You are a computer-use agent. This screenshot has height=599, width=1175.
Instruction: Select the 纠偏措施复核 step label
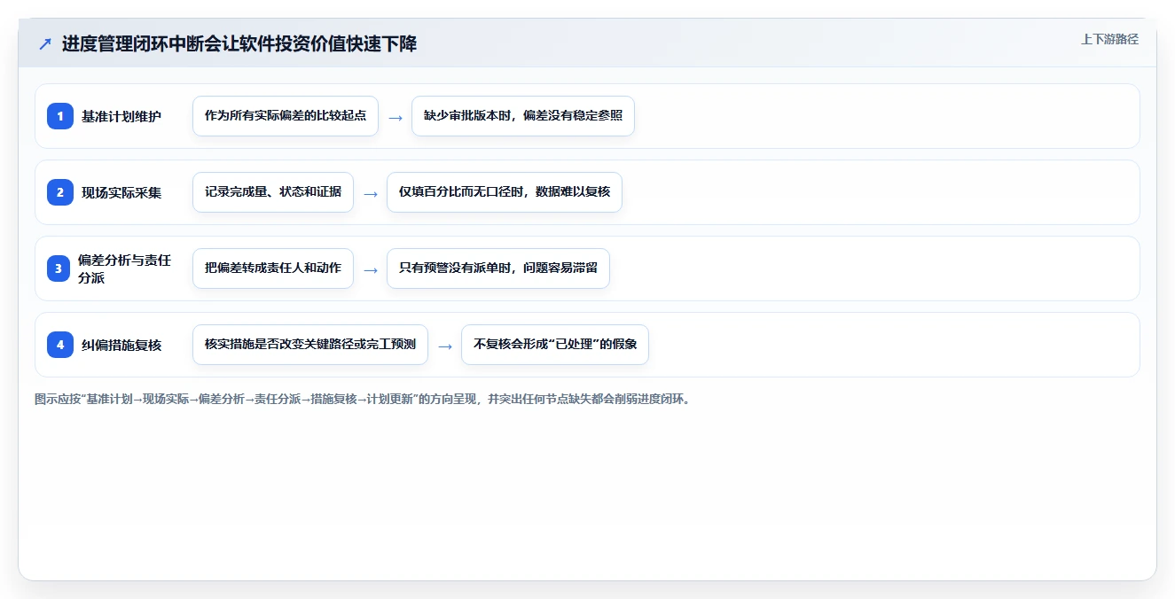[x=121, y=345]
